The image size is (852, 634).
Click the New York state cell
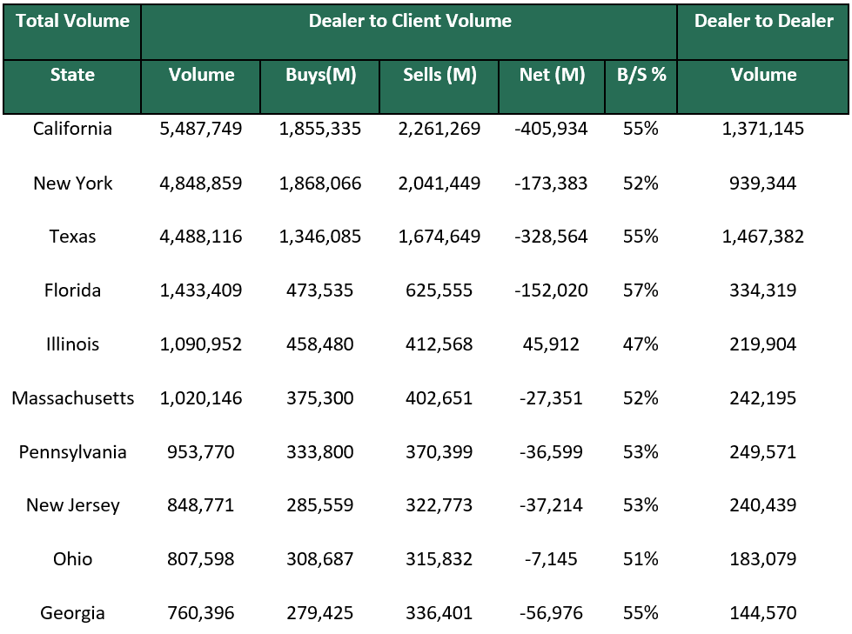(x=72, y=183)
